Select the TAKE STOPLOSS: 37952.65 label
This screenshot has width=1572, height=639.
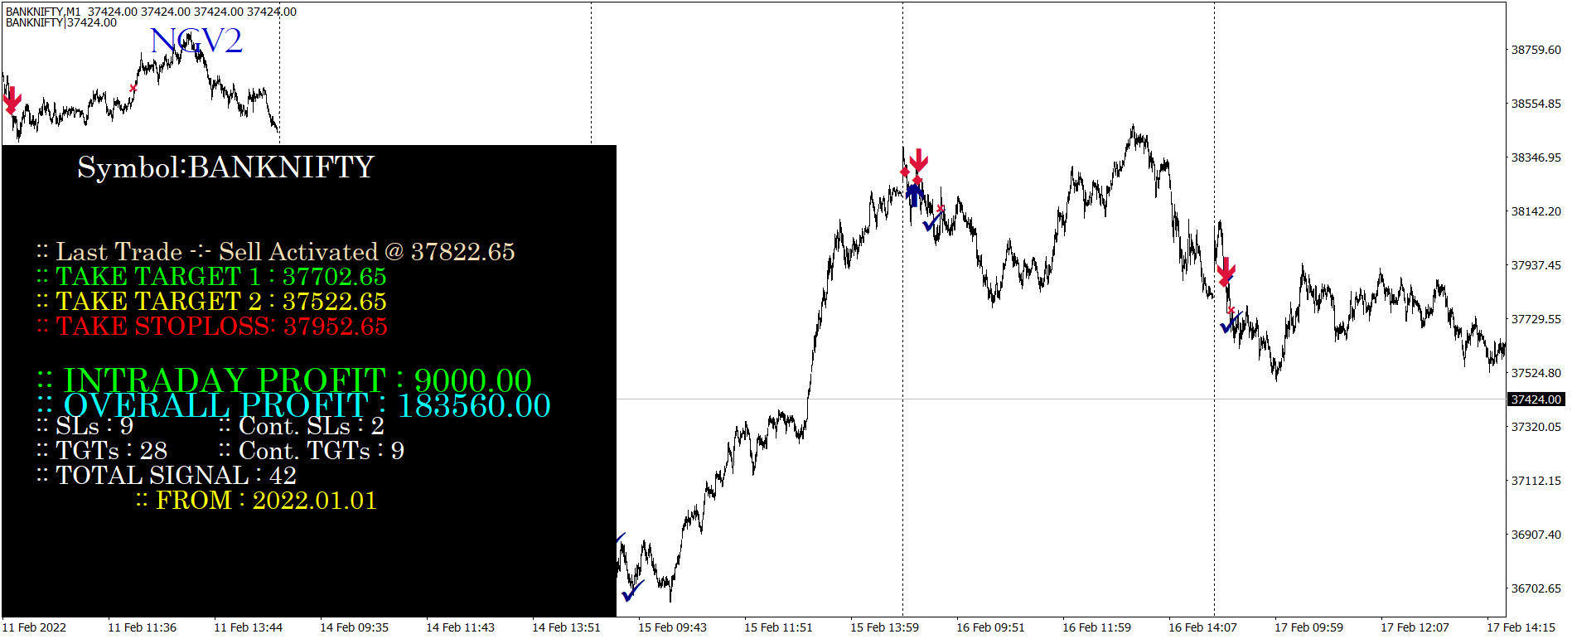212,326
